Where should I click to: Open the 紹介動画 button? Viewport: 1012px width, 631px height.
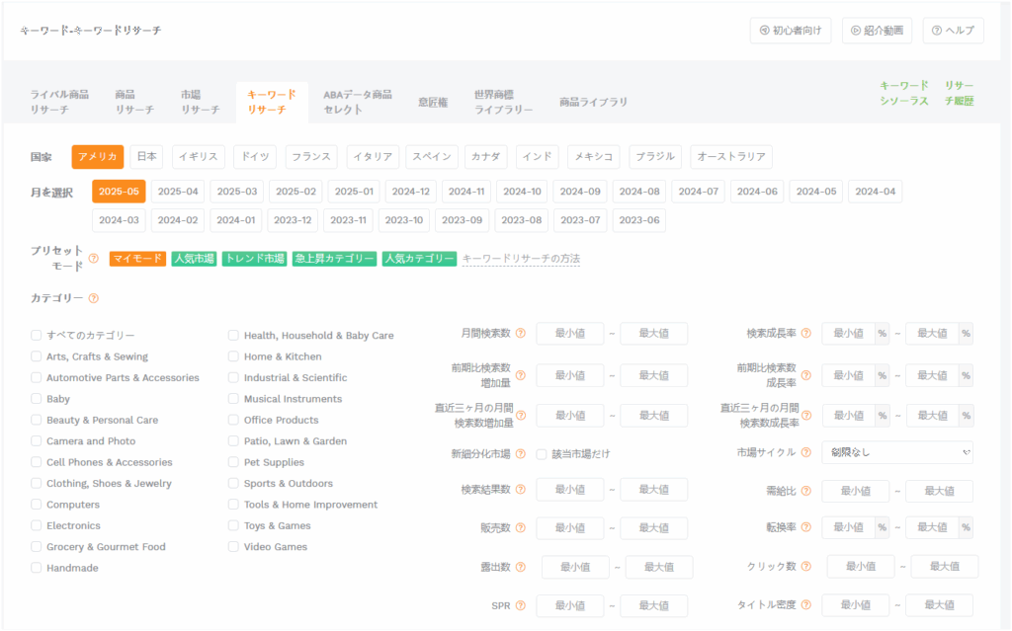tap(878, 31)
